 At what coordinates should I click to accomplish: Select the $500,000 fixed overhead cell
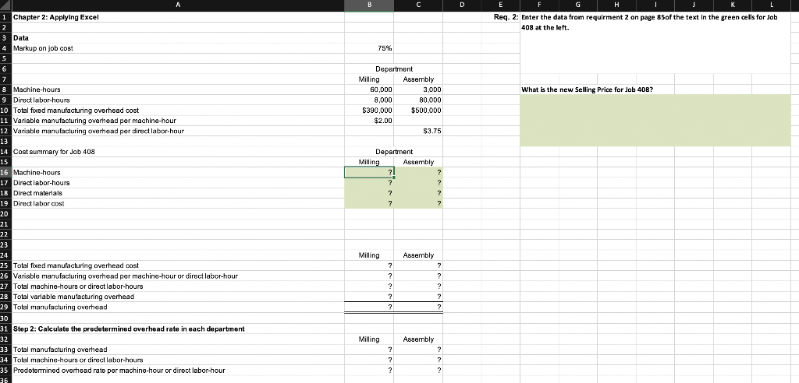coord(418,111)
